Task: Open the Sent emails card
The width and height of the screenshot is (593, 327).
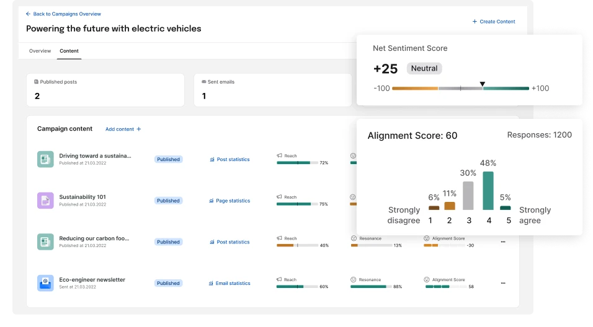Action: pyautogui.click(x=273, y=90)
